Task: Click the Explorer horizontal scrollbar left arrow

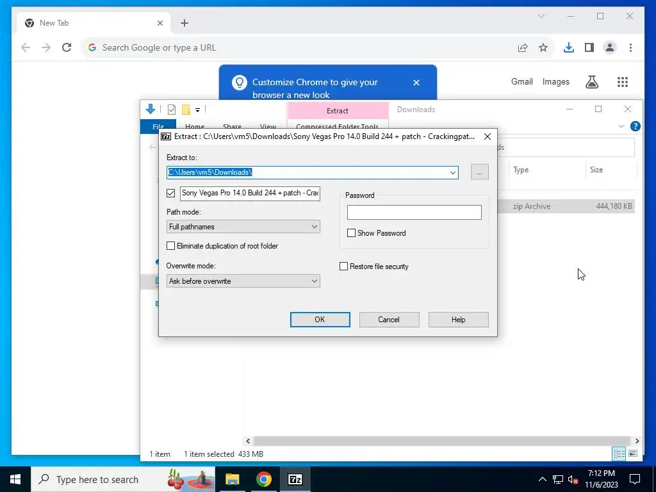Action: click(248, 441)
